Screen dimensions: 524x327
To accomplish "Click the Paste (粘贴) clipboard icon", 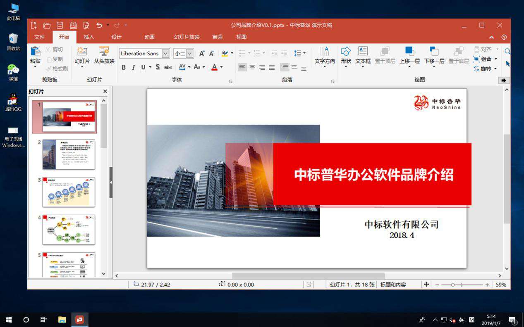I will (x=35, y=52).
